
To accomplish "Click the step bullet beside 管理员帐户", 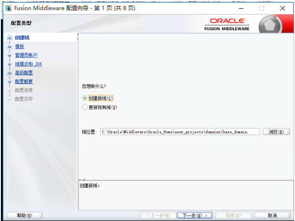I will coord(10,55).
